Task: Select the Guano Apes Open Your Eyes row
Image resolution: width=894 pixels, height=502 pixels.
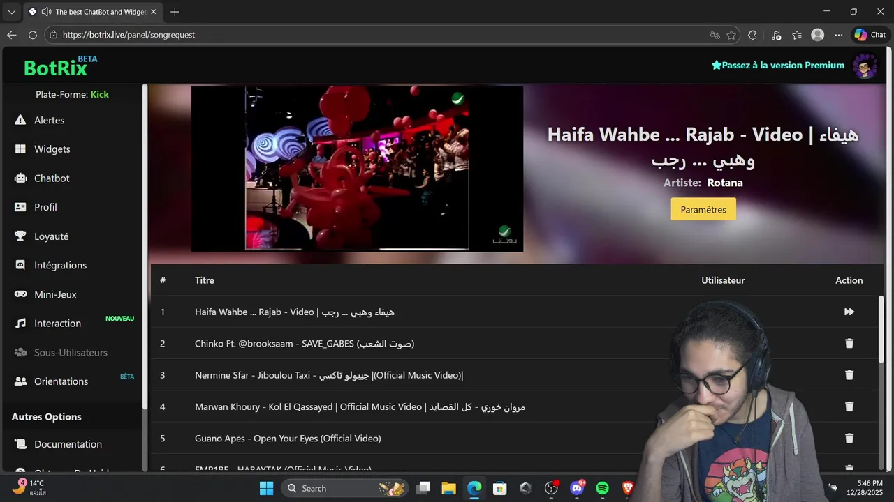Action: click(x=515, y=438)
